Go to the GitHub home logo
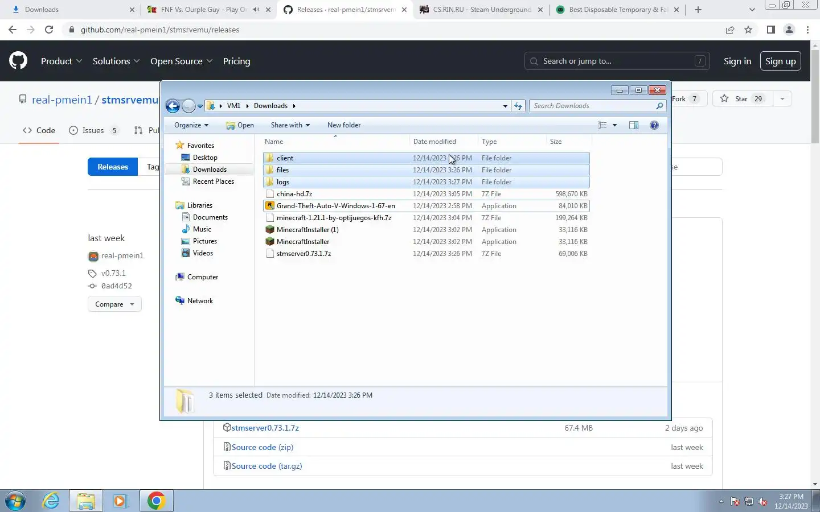Screen dimensions: 820x512 click(18, 61)
